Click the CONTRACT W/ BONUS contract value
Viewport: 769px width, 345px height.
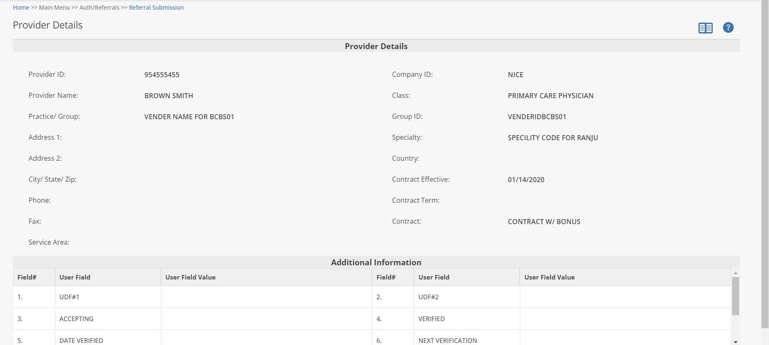coord(544,222)
